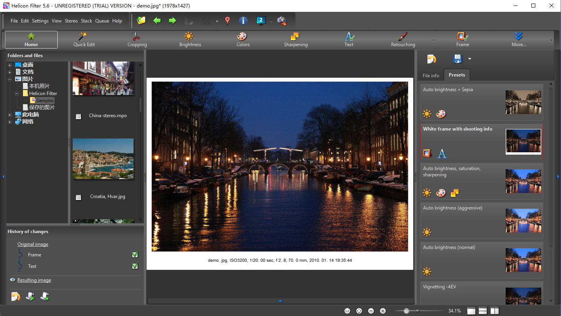561x316 pixels.
Task: Show image info with the blue i icon
Action: click(x=243, y=21)
